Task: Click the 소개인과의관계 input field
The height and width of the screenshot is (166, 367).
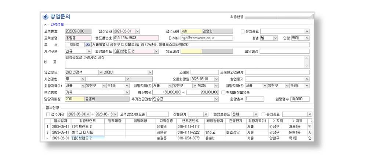Action: (277, 72)
